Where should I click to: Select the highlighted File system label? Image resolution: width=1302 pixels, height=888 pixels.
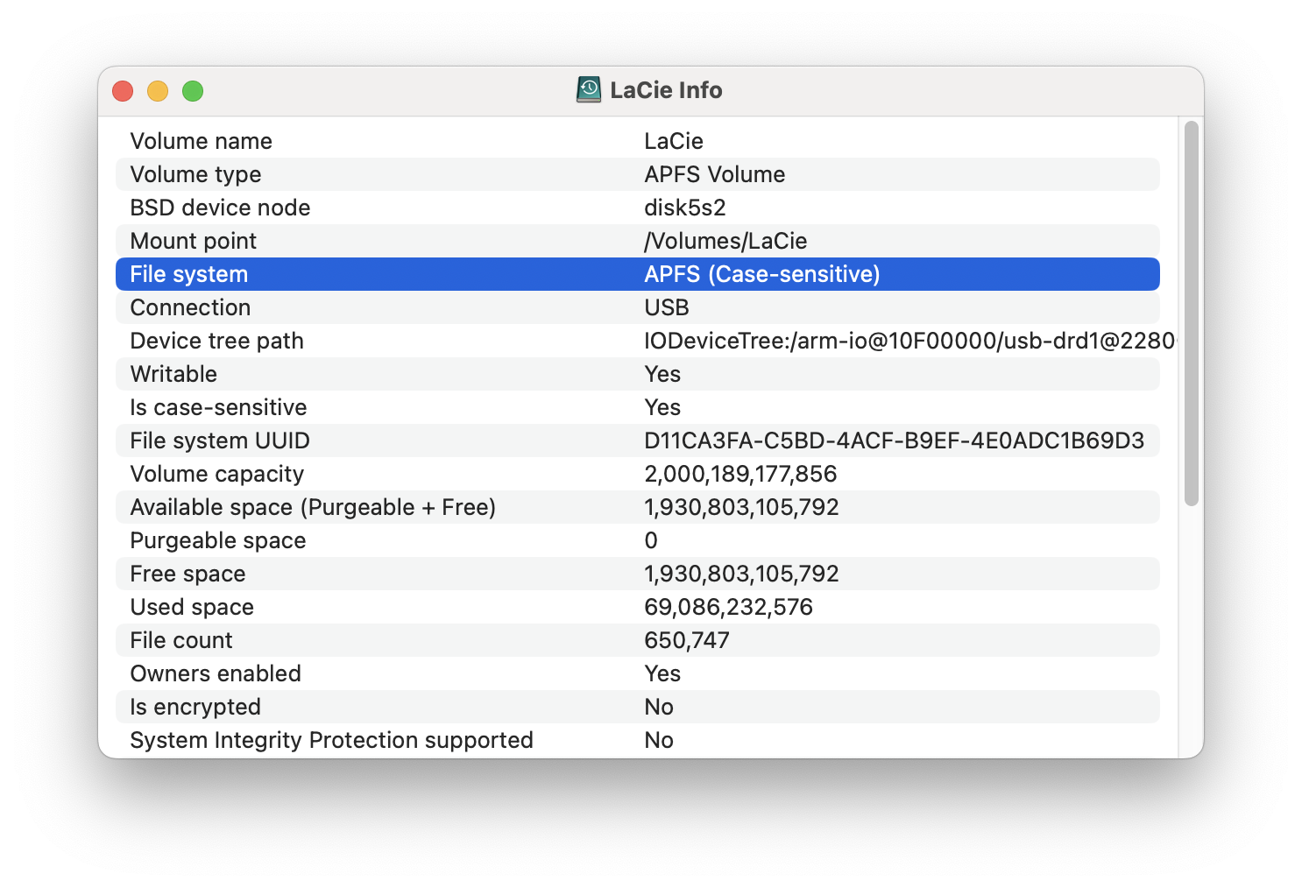point(189,274)
